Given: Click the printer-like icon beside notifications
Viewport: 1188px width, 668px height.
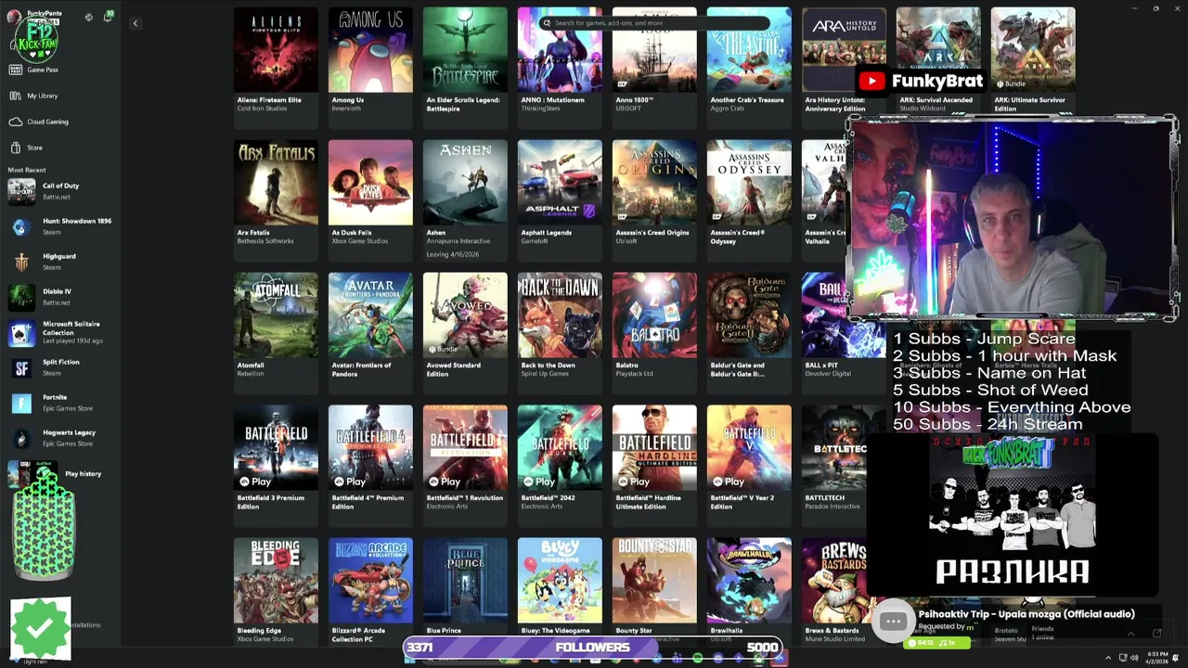Looking at the screenshot, I should (x=89, y=17).
